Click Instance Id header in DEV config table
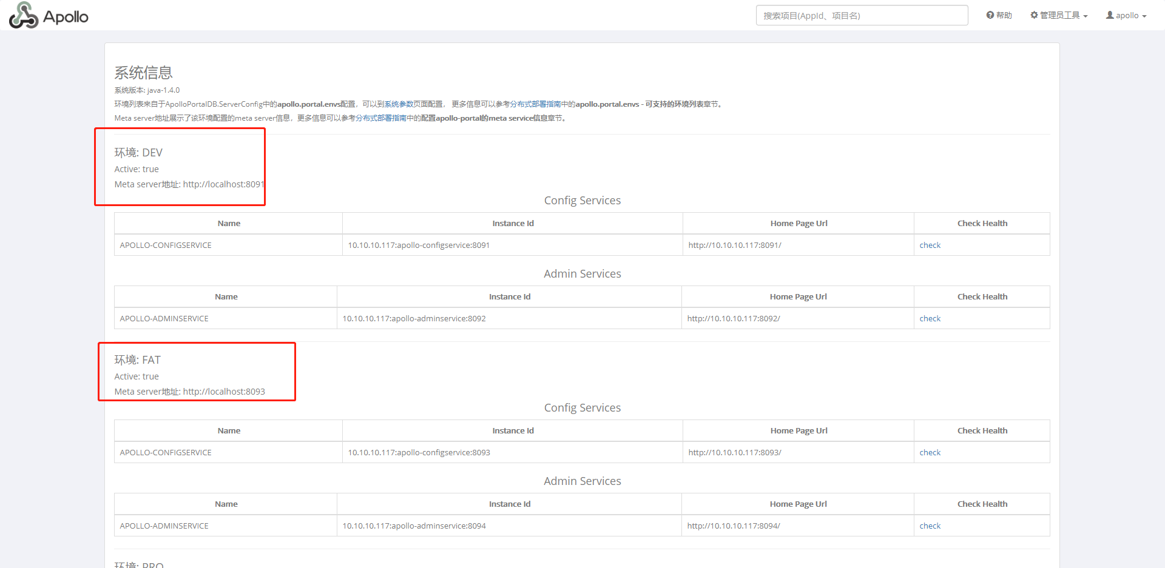This screenshot has height=568, width=1165. tap(513, 223)
